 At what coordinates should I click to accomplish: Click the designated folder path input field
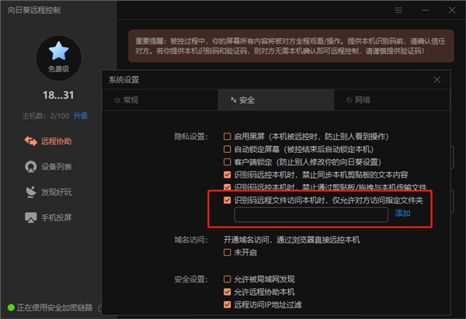click(311, 214)
